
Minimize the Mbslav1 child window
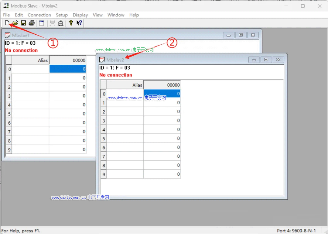pos(228,35)
